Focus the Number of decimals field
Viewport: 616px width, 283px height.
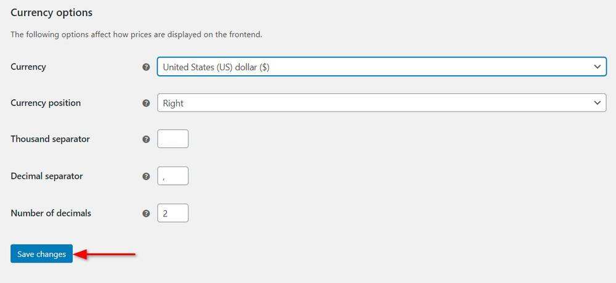172,213
